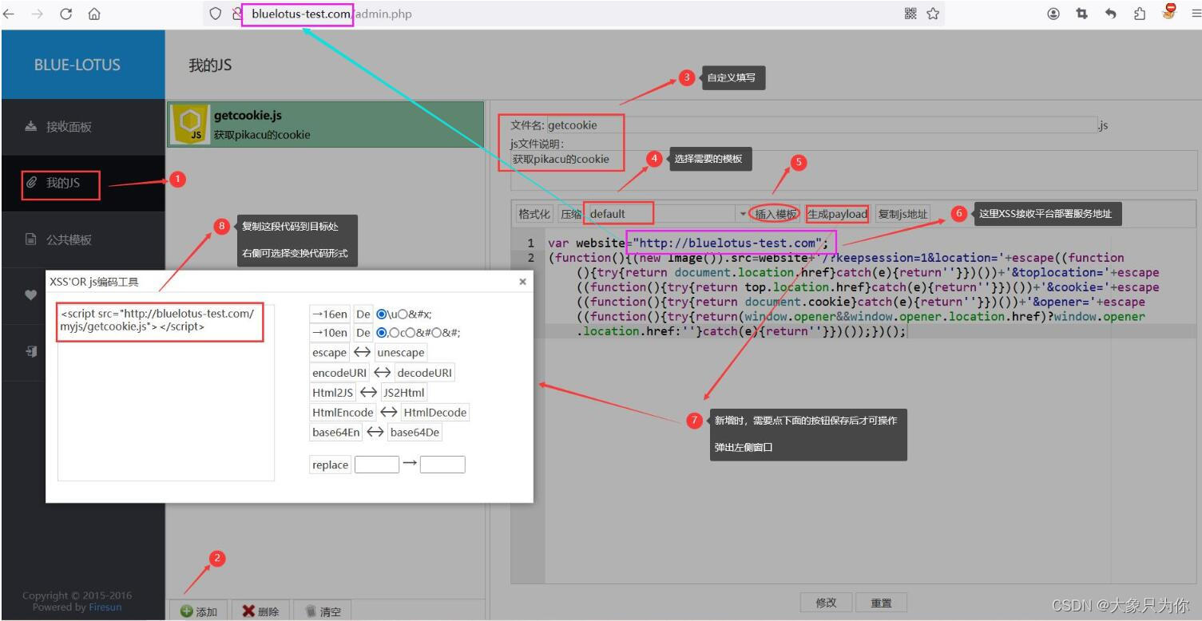Reload the current page
The width and height of the screenshot is (1202, 621).
point(65,14)
